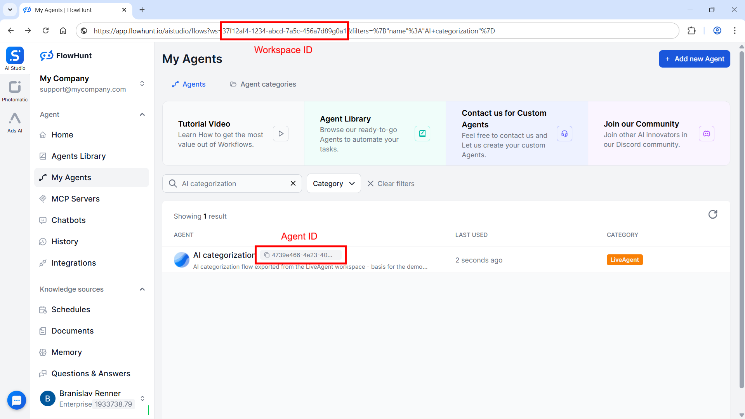Image resolution: width=745 pixels, height=419 pixels.
Task: Click the Clear filters link
Action: coord(391,184)
